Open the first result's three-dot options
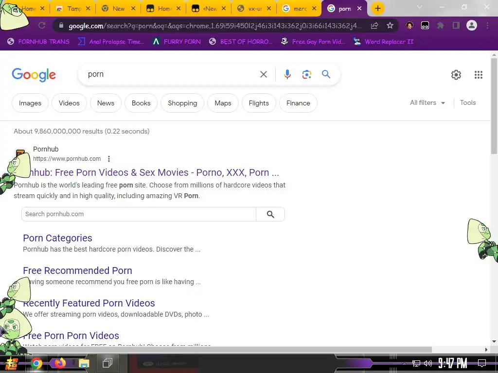The height and width of the screenshot is (373, 498). 109,159
